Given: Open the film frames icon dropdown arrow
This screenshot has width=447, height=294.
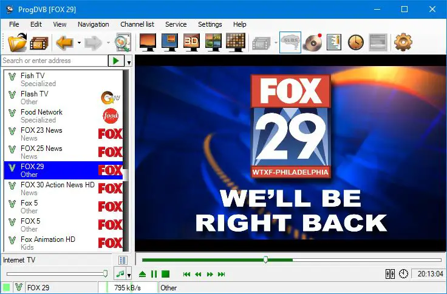Looking at the screenshot, I should pos(276,42).
